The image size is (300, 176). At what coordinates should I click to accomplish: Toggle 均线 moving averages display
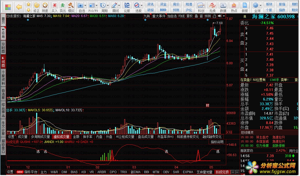(181, 16)
